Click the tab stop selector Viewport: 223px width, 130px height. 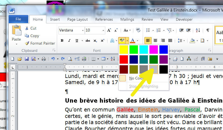coord(13,67)
